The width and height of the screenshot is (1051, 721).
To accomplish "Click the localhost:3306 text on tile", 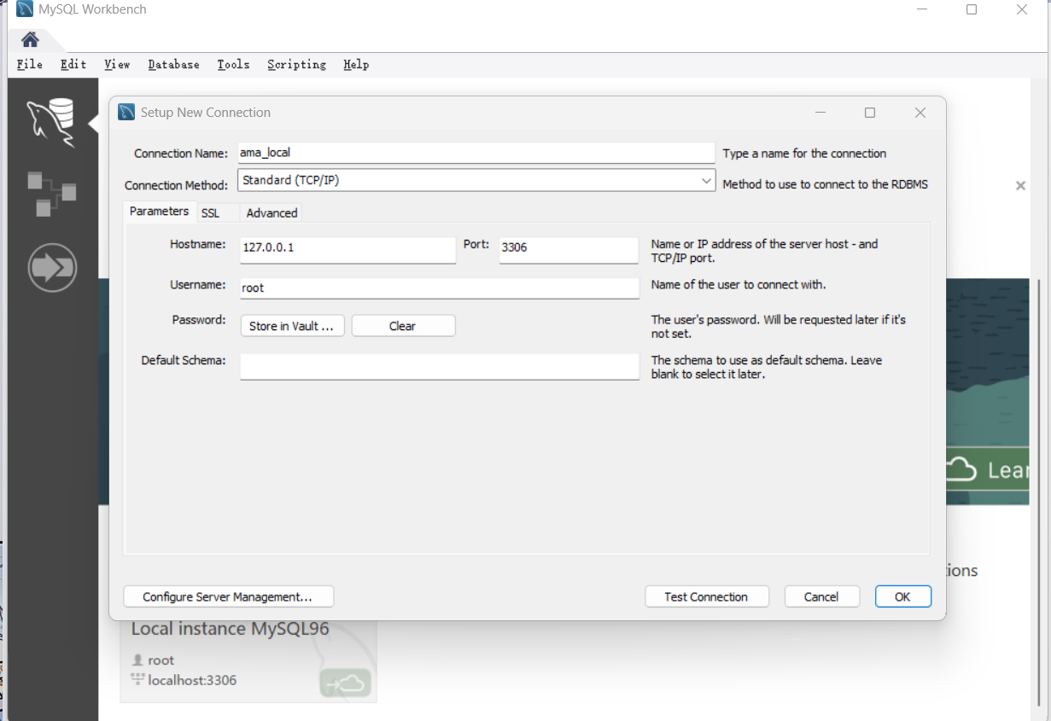I will pos(192,680).
